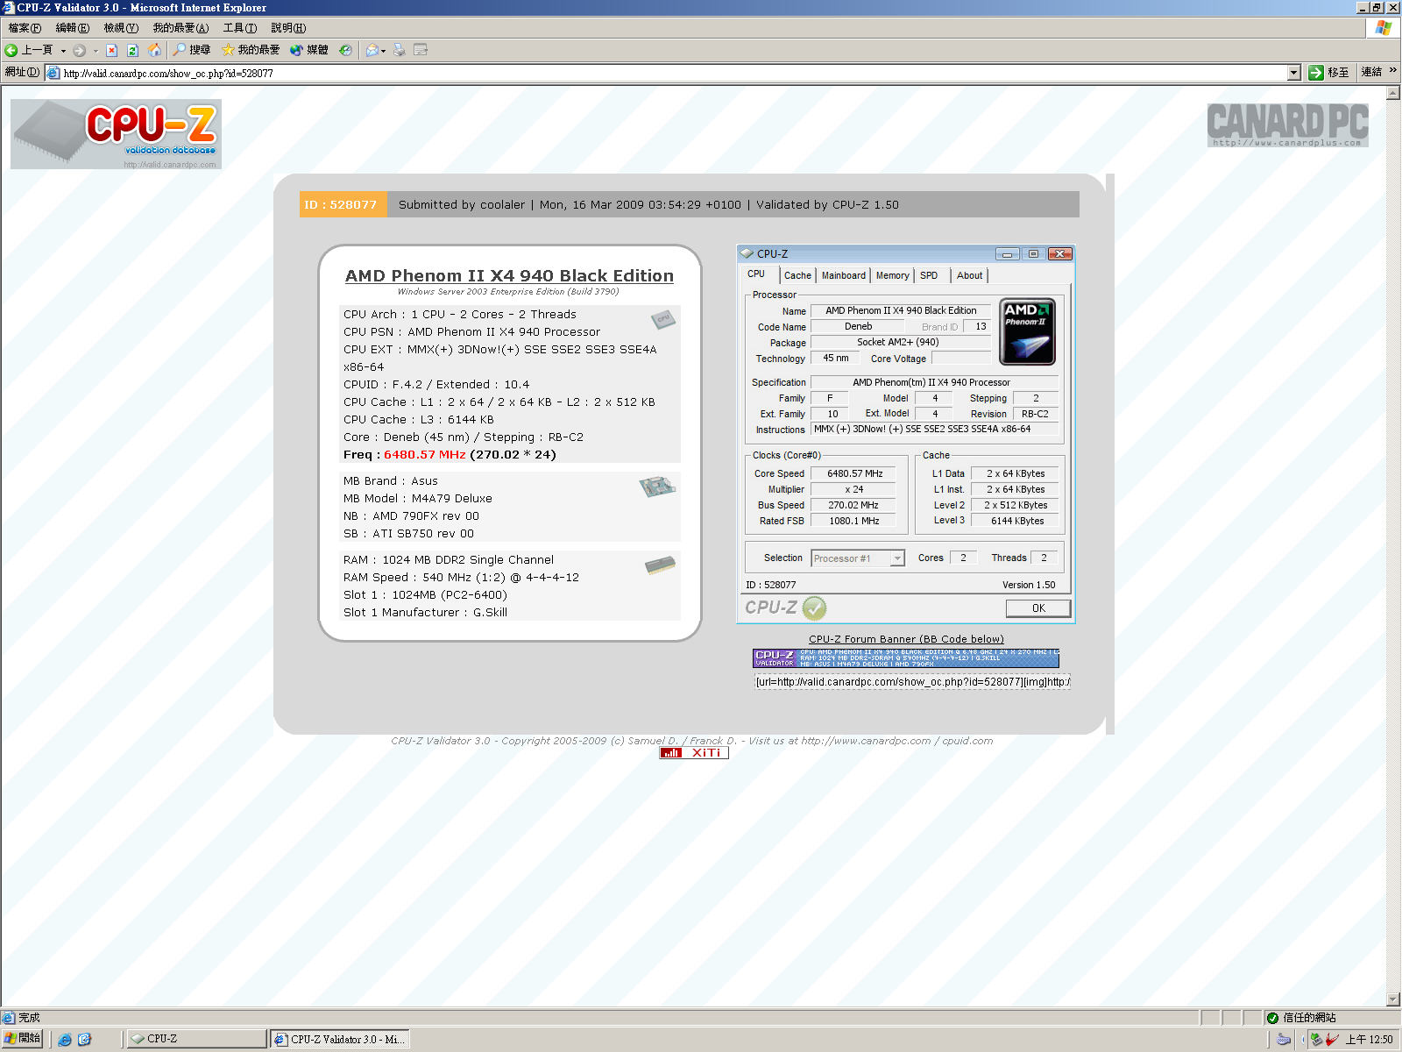Click the RAM stick icon in summary
The width and height of the screenshot is (1402, 1052).
[x=660, y=565]
